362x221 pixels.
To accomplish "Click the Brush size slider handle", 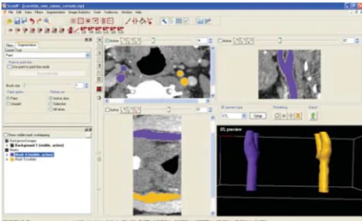I will click(24, 85).
